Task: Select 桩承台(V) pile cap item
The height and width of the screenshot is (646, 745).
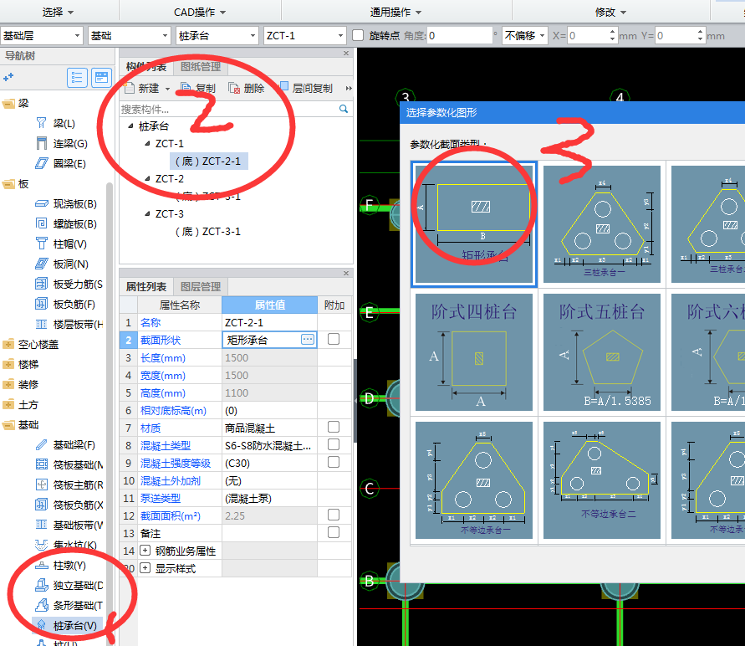Action: (x=67, y=626)
